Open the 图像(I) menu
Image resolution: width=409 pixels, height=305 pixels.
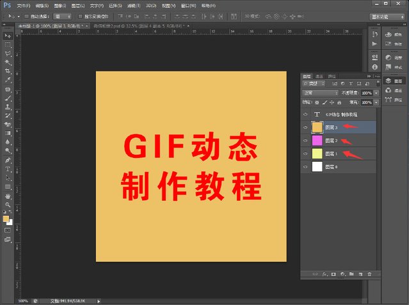(x=60, y=6)
